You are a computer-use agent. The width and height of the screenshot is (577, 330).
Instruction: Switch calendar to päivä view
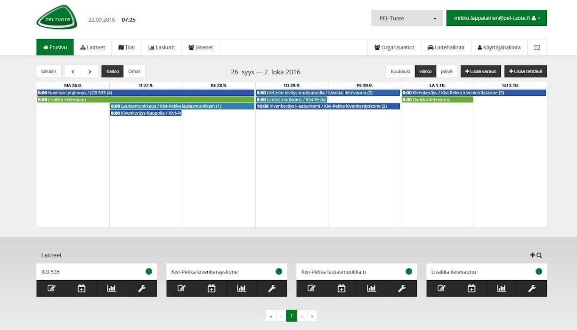point(447,71)
